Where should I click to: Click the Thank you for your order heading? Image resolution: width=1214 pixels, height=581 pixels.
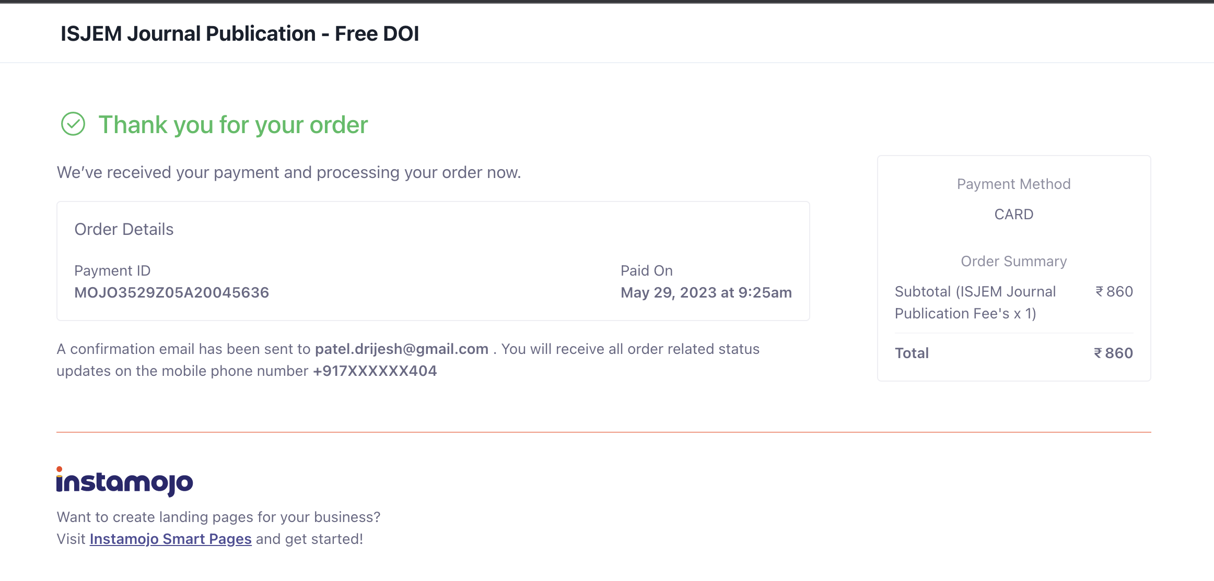tap(233, 125)
